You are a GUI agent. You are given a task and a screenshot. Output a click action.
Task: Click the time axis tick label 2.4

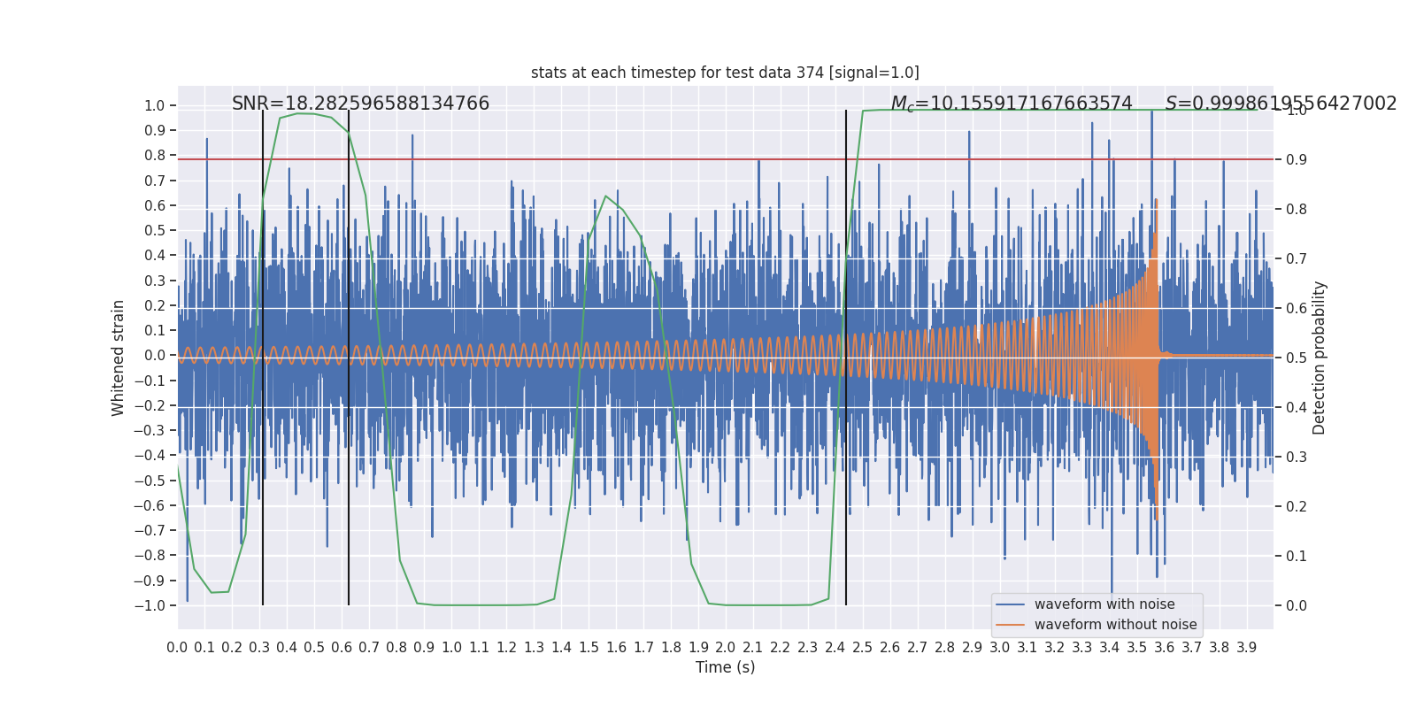pos(835,648)
